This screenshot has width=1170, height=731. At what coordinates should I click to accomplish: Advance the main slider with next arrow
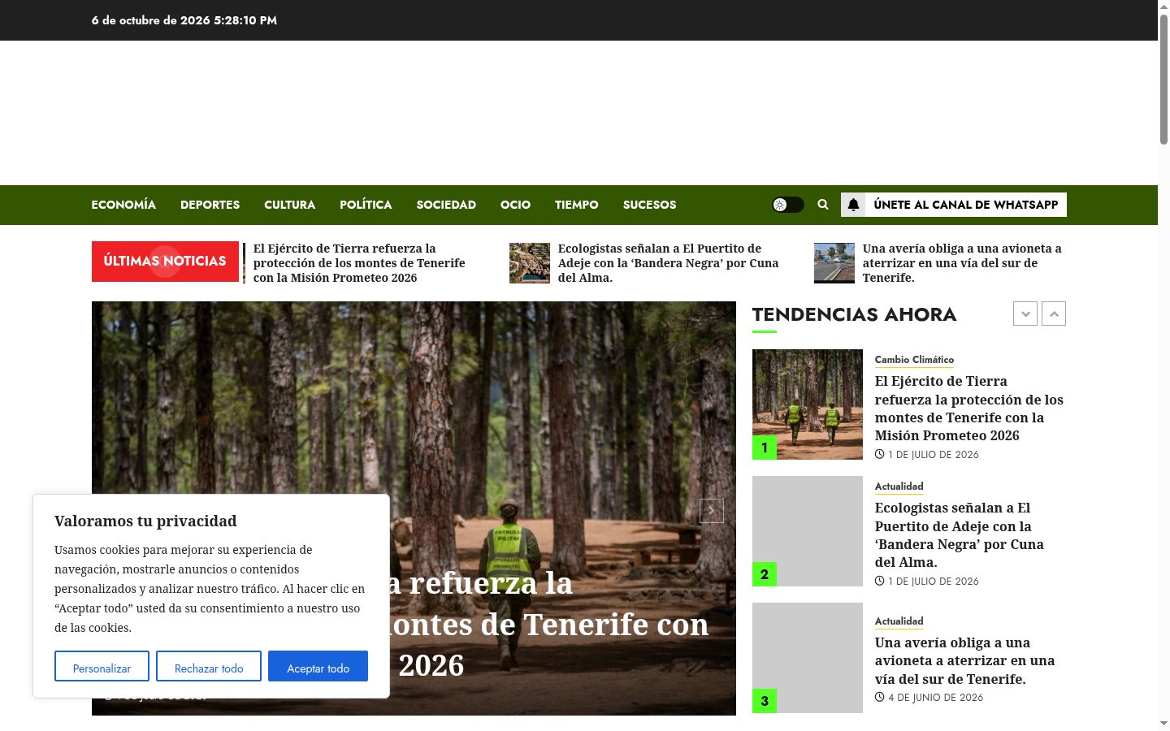pos(712,510)
